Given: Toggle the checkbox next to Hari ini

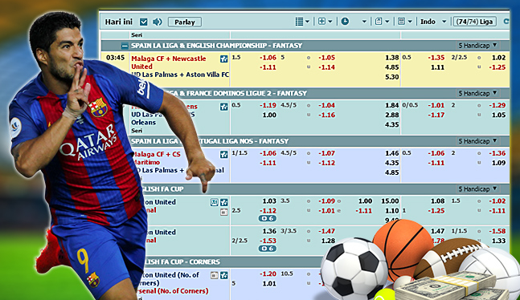Looking at the screenshot, I should (144, 22).
